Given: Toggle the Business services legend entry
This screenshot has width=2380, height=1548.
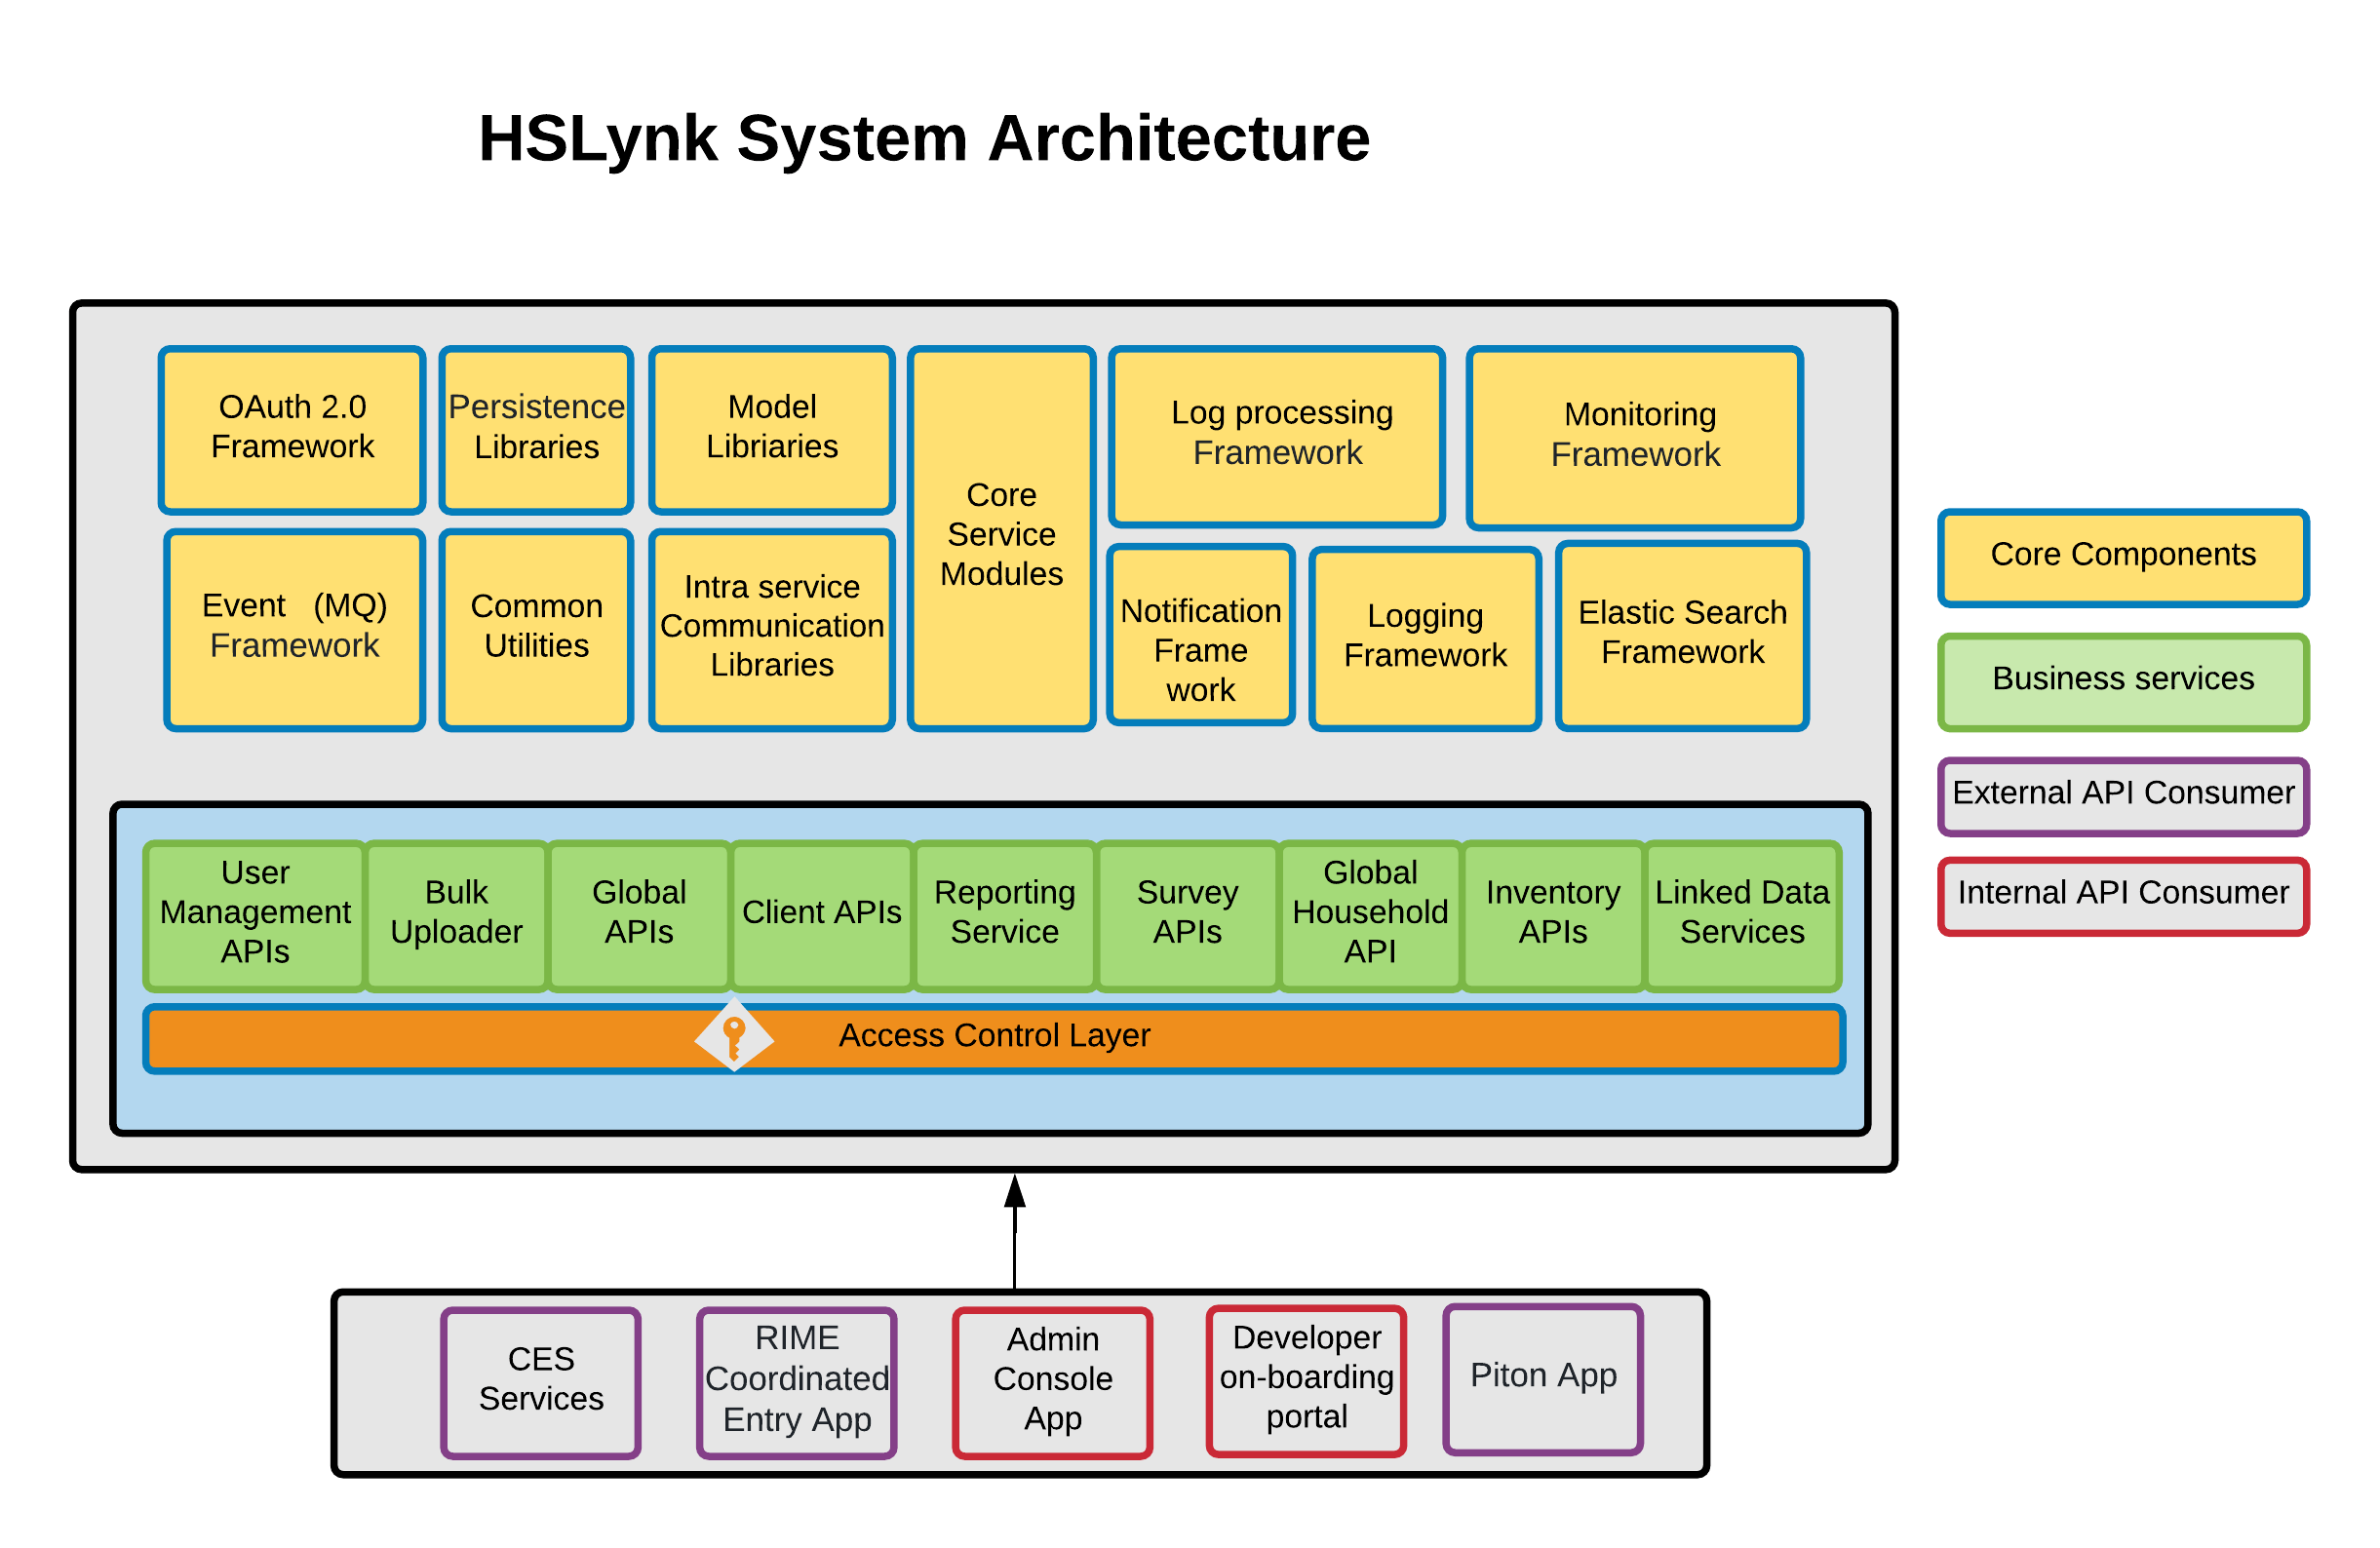Looking at the screenshot, I should pyautogui.click(x=2122, y=679).
